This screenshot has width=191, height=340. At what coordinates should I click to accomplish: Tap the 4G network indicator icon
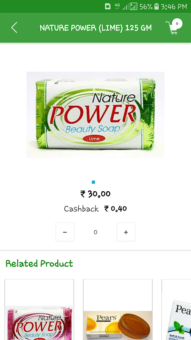pyautogui.click(x=117, y=6)
